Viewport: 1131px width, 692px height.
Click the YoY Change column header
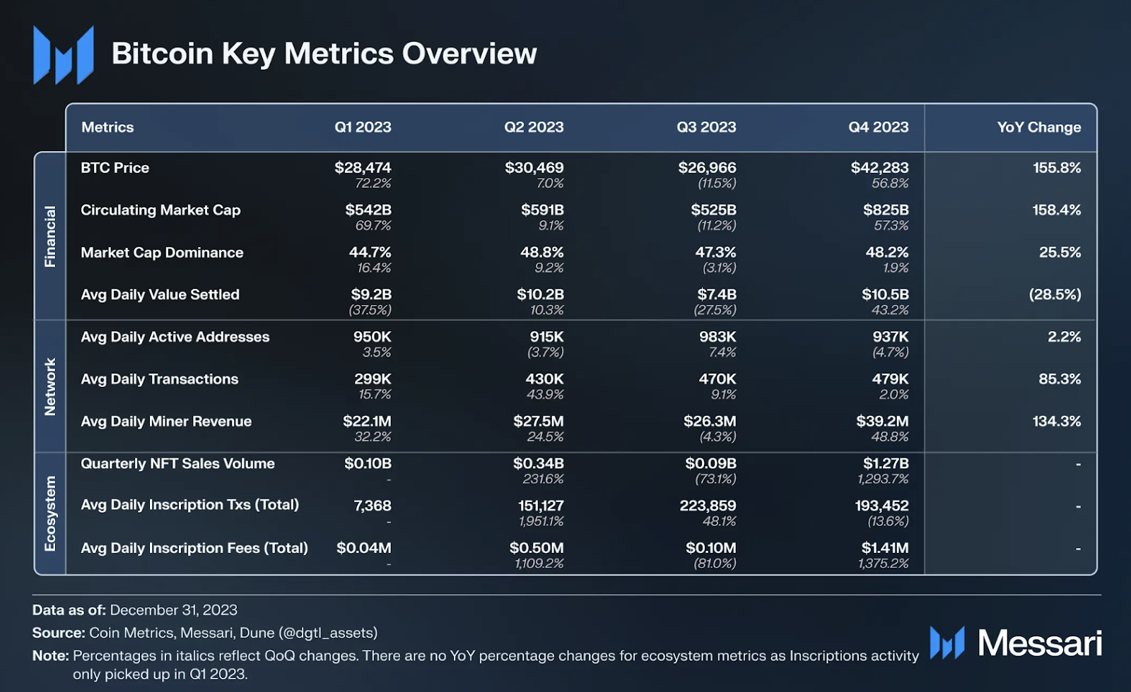pyautogui.click(x=1038, y=127)
